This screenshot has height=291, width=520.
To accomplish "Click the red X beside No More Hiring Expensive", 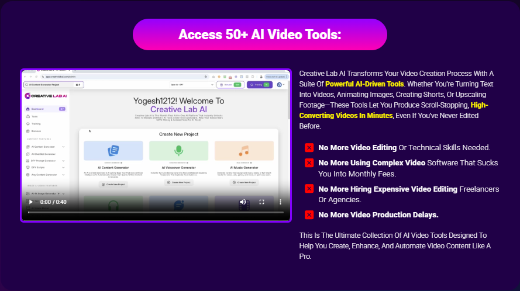I will (309, 189).
